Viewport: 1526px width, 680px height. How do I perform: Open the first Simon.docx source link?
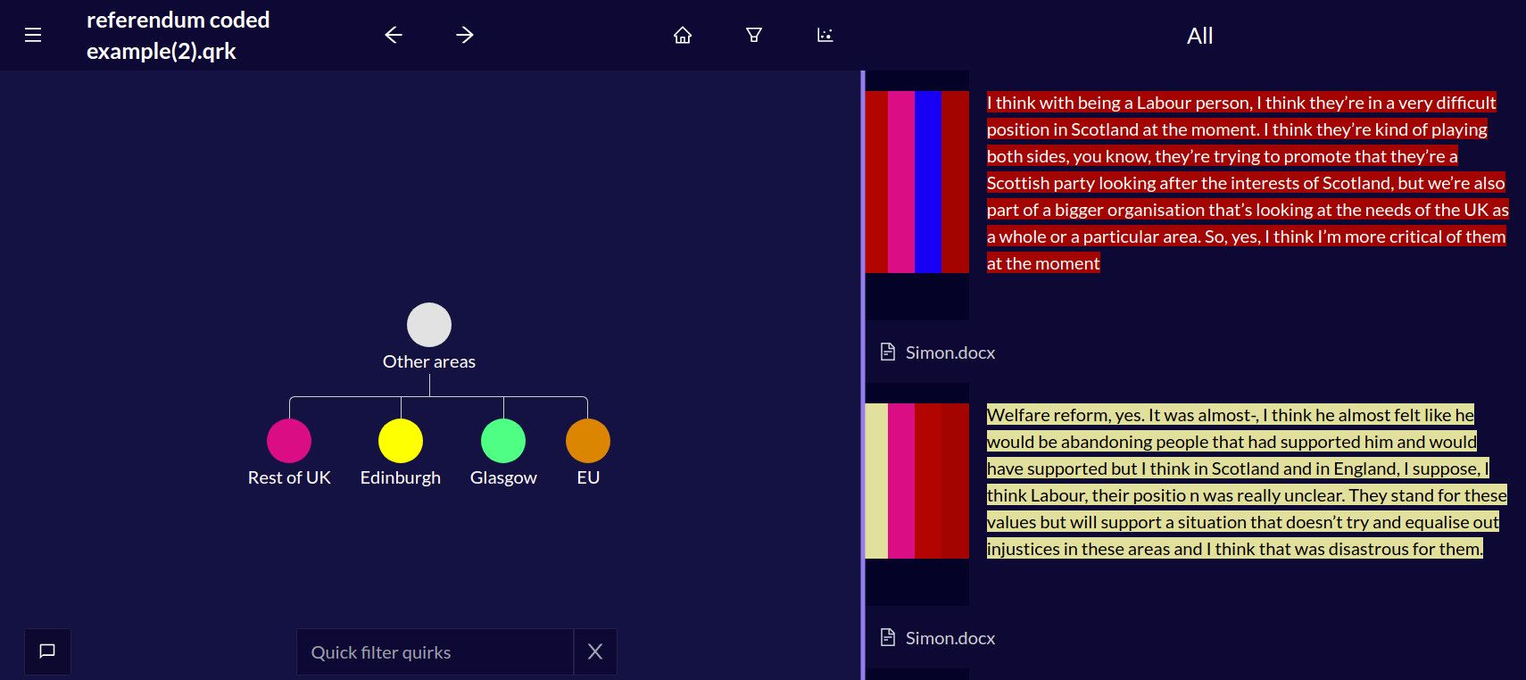pyautogui.click(x=950, y=352)
